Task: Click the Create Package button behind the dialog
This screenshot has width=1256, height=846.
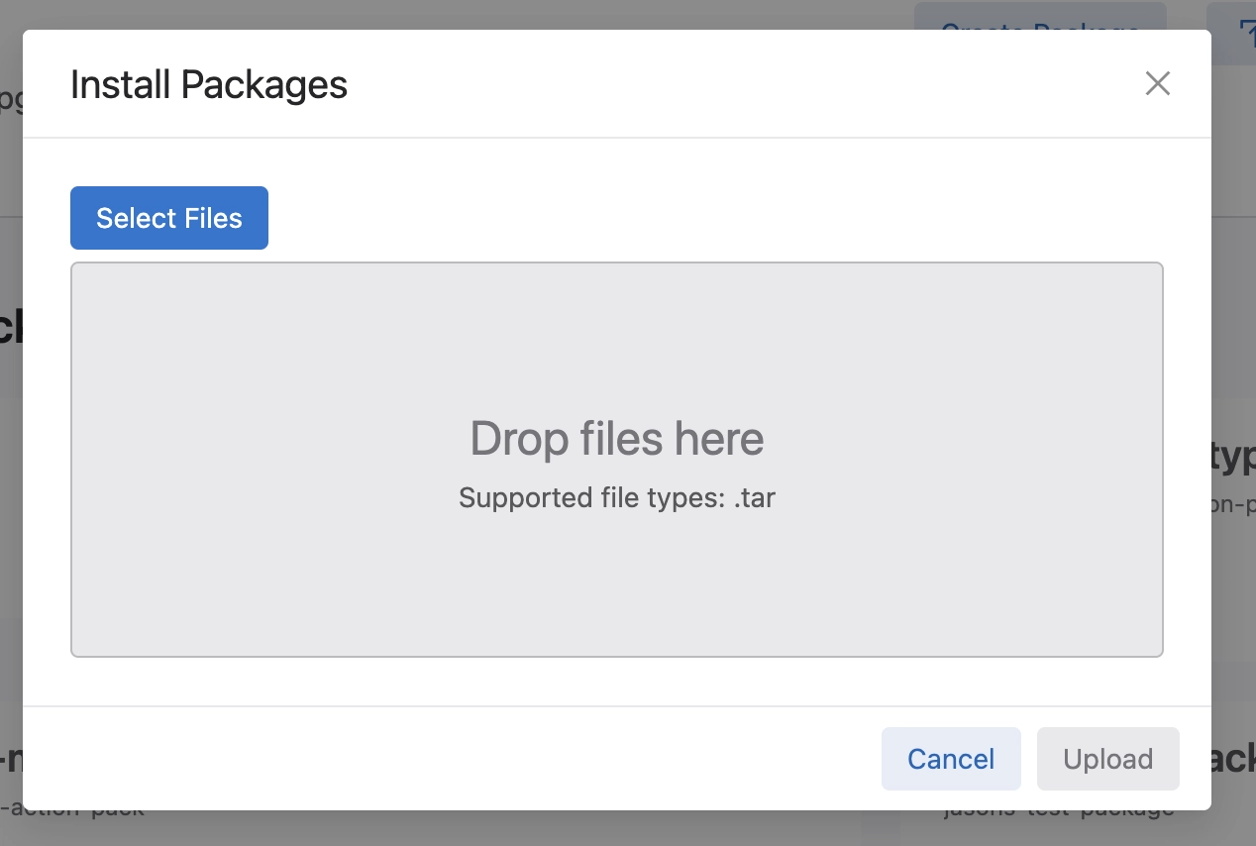Action: click(1039, 16)
